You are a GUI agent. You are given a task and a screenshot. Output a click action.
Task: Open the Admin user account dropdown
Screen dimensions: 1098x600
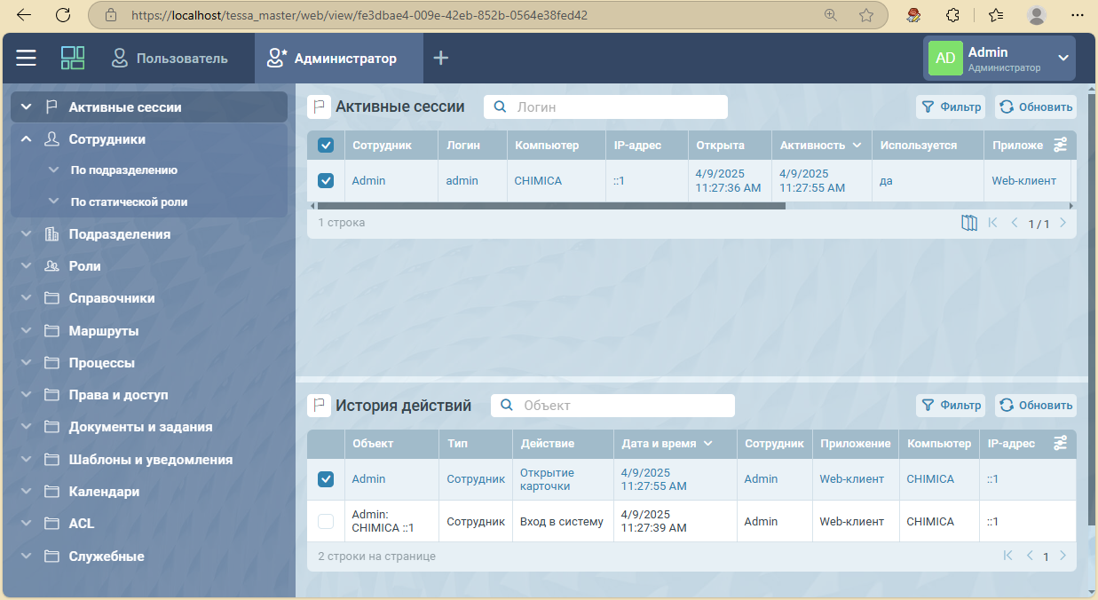tap(1063, 59)
